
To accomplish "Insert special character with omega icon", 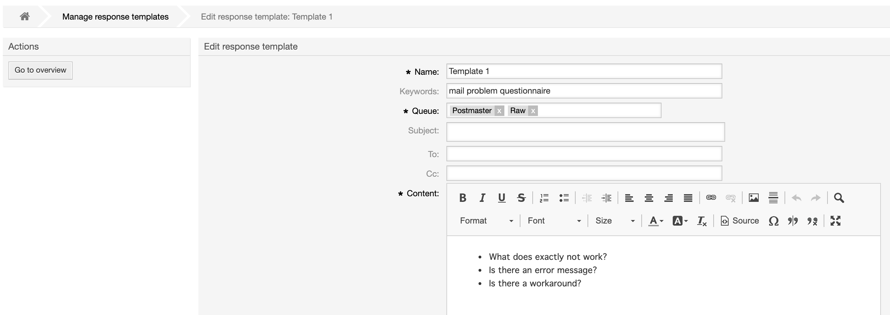I will (773, 221).
